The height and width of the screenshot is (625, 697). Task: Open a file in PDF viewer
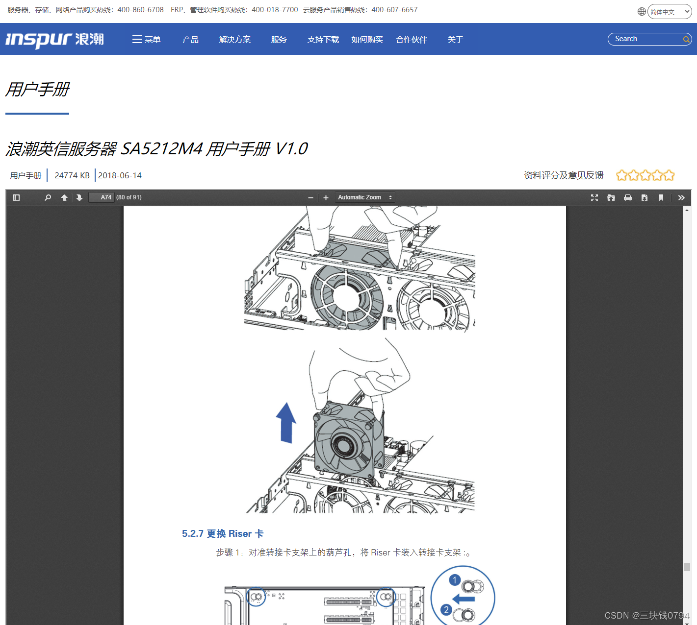611,198
